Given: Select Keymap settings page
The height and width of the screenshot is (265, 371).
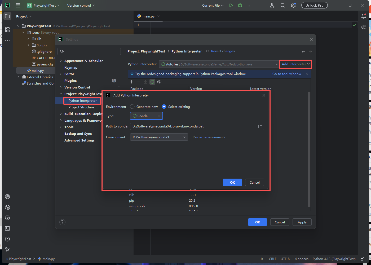Looking at the screenshot, I should [71, 67].
